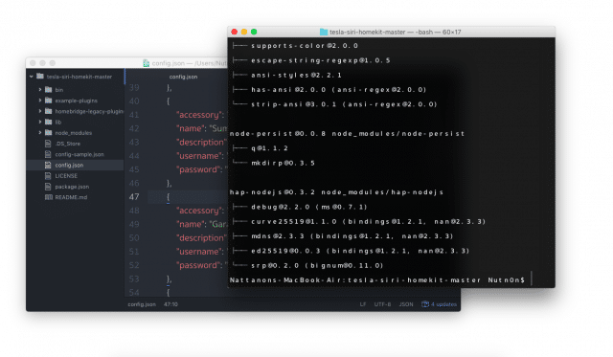Click the config.json file icon in tree
Viewport: 613px width, 357px height.
click(x=48, y=165)
